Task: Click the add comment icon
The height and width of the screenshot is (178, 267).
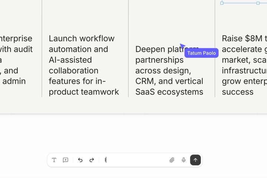Action: tap(66, 160)
